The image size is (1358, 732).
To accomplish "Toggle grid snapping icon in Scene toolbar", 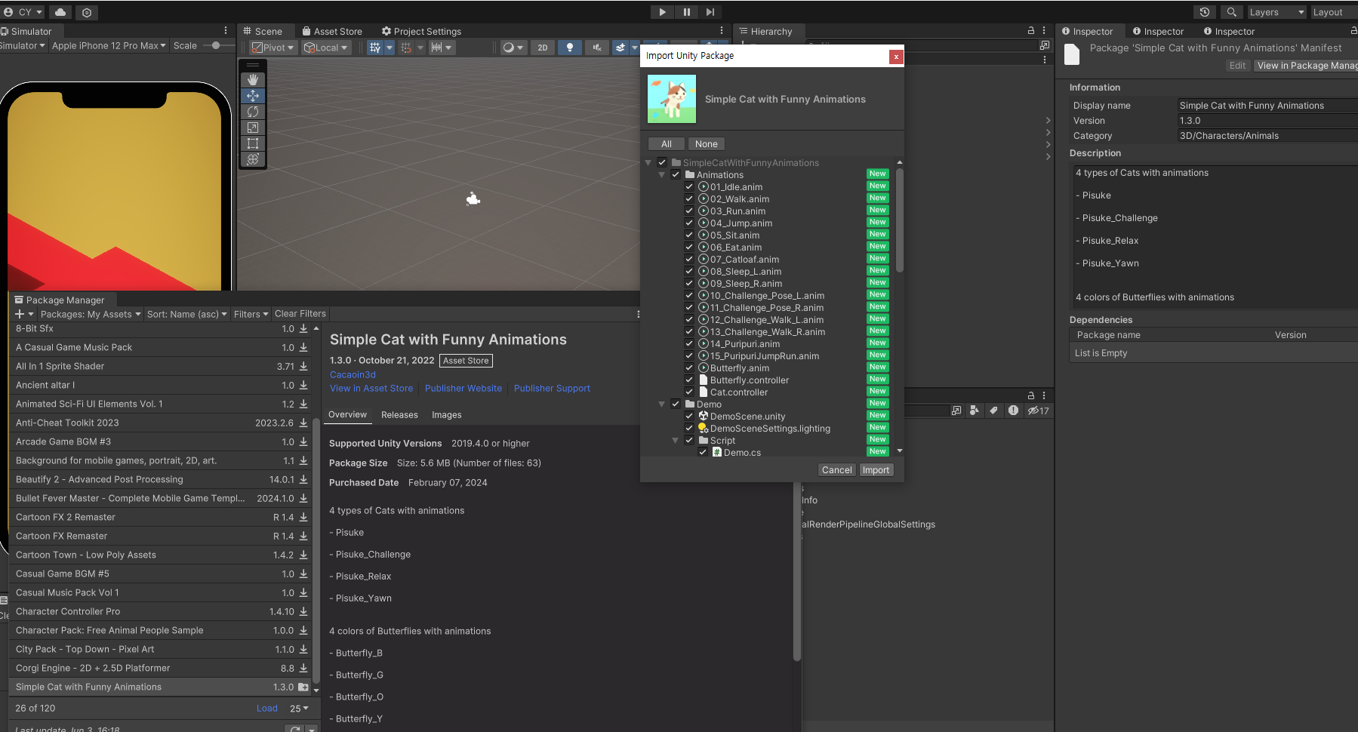I will pos(405,48).
